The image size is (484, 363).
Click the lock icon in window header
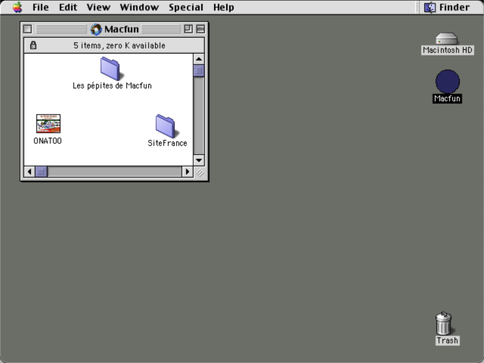(33, 45)
